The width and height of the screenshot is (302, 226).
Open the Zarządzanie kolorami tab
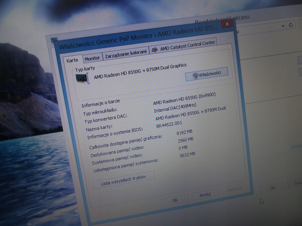coord(126,54)
